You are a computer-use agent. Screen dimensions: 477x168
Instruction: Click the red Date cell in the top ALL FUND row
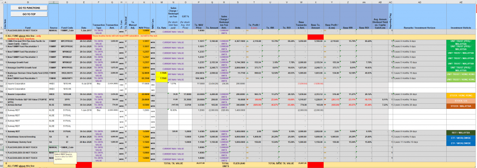pos(84,36)
